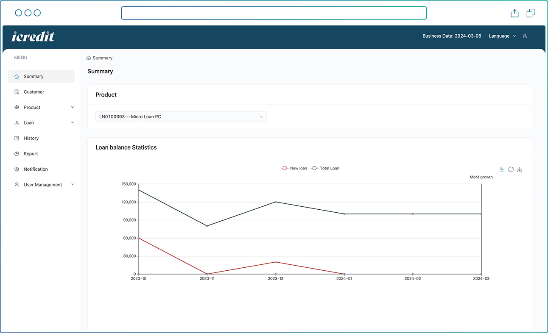Click the 90,000 y-axis label
Screen dimensions: 548x333
pyautogui.click(x=129, y=220)
